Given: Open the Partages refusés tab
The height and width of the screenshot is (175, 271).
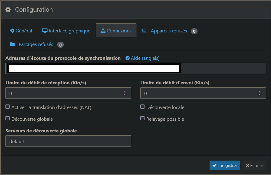Looking at the screenshot, I should point(36,44).
